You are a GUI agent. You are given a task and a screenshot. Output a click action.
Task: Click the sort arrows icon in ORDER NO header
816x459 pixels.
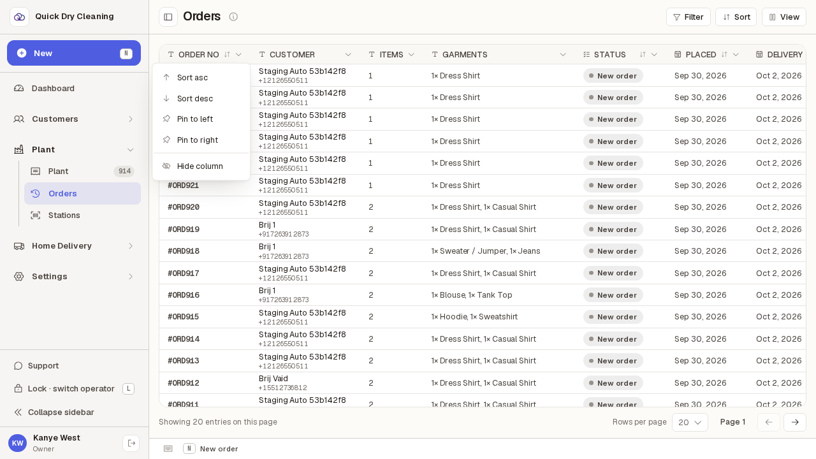[x=227, y=55]
